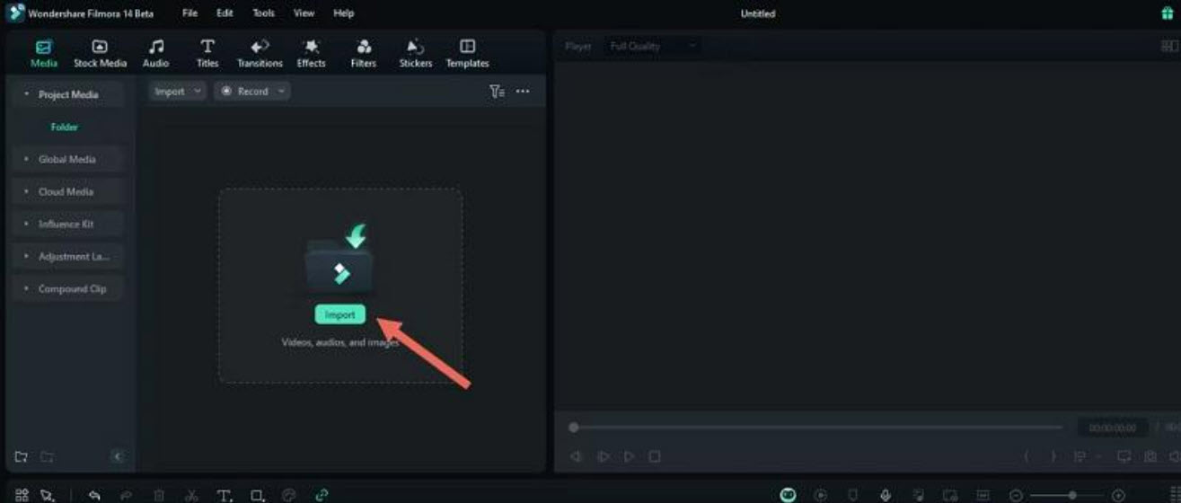
Task: Open the Templates tab
Action: coord(467,54)
